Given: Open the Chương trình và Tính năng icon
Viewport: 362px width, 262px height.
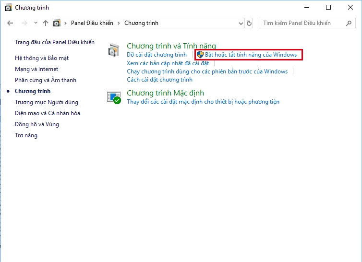Looking at the screenshot, I should pos(114,50).
